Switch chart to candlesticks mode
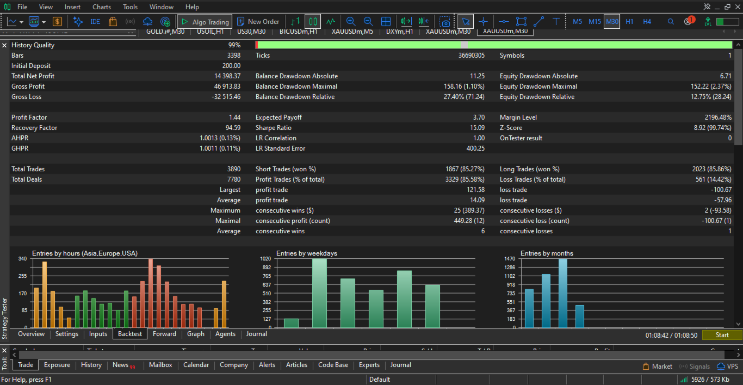Screen dimensions: 743x385 (312, 22)
